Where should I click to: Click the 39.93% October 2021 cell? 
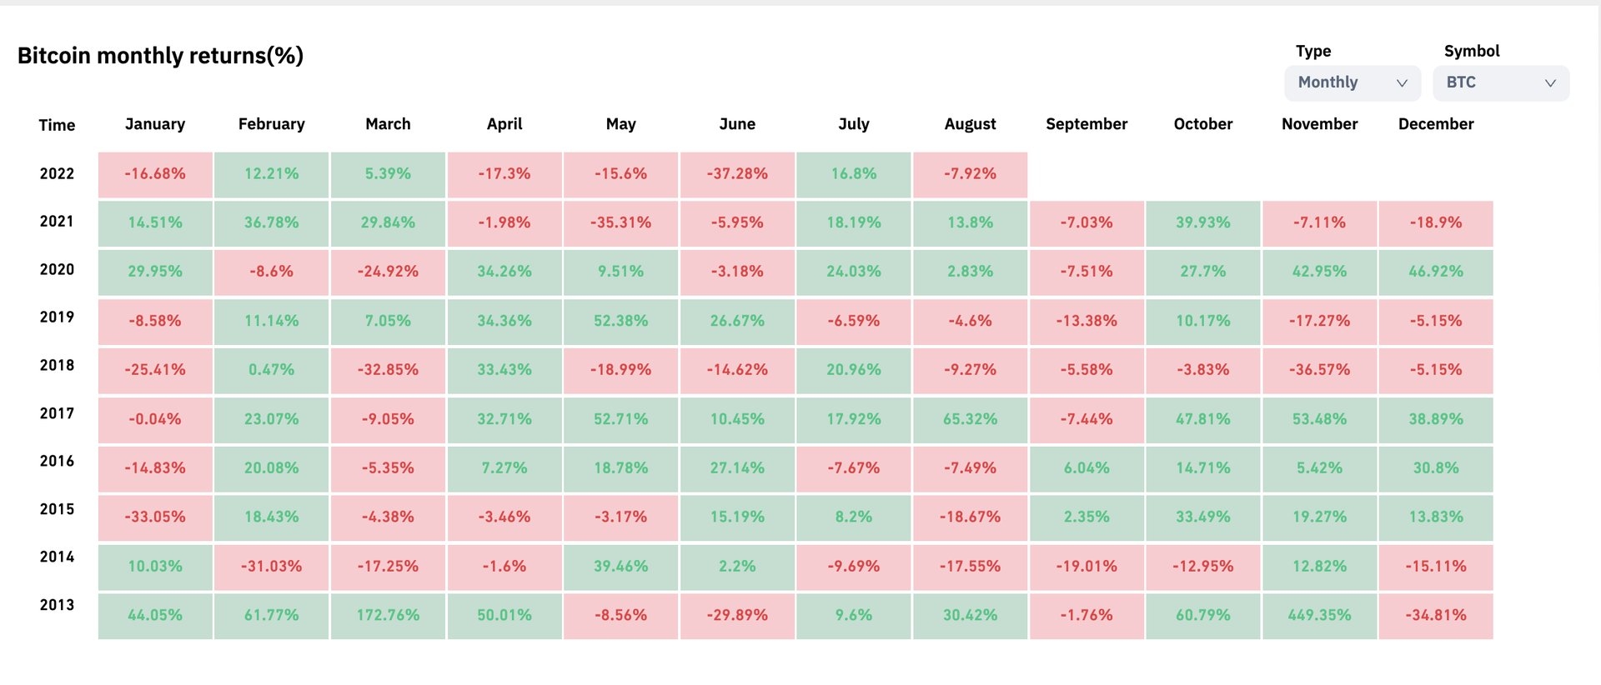pyautogui.click(x=1202, y=222)
